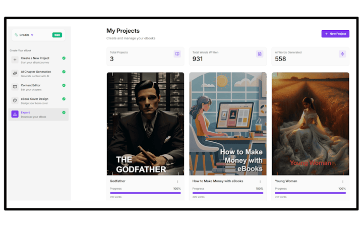The height and width of the screenshot is (227, 363).
Task: Click the 'Create Your eBook' sidebar heading
Action: (20, 50)
